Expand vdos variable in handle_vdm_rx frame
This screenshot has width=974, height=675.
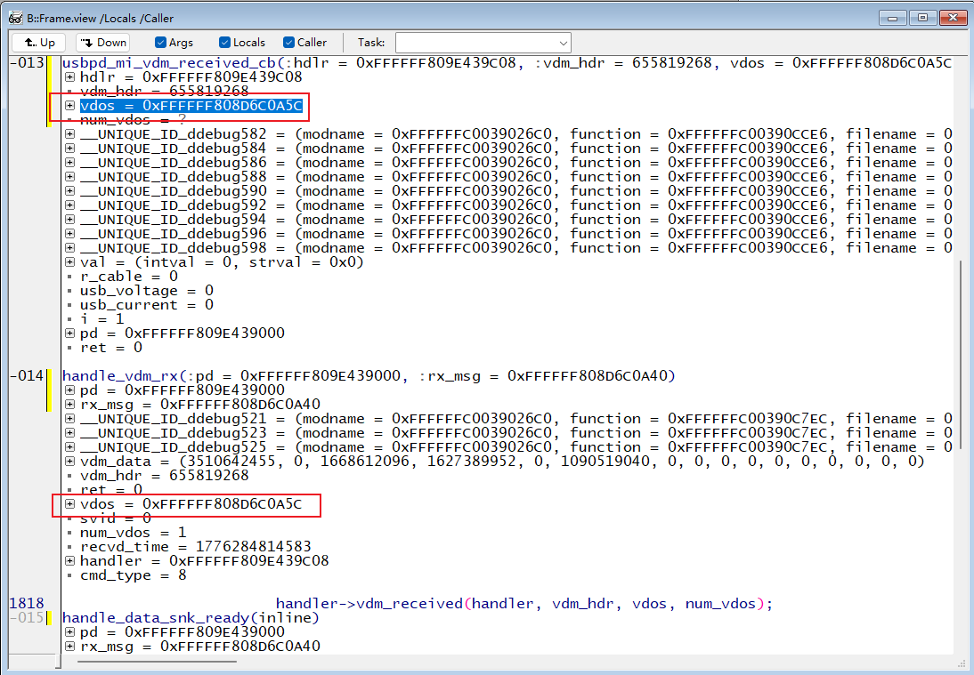pyautogui.click(x=70, y=504)
